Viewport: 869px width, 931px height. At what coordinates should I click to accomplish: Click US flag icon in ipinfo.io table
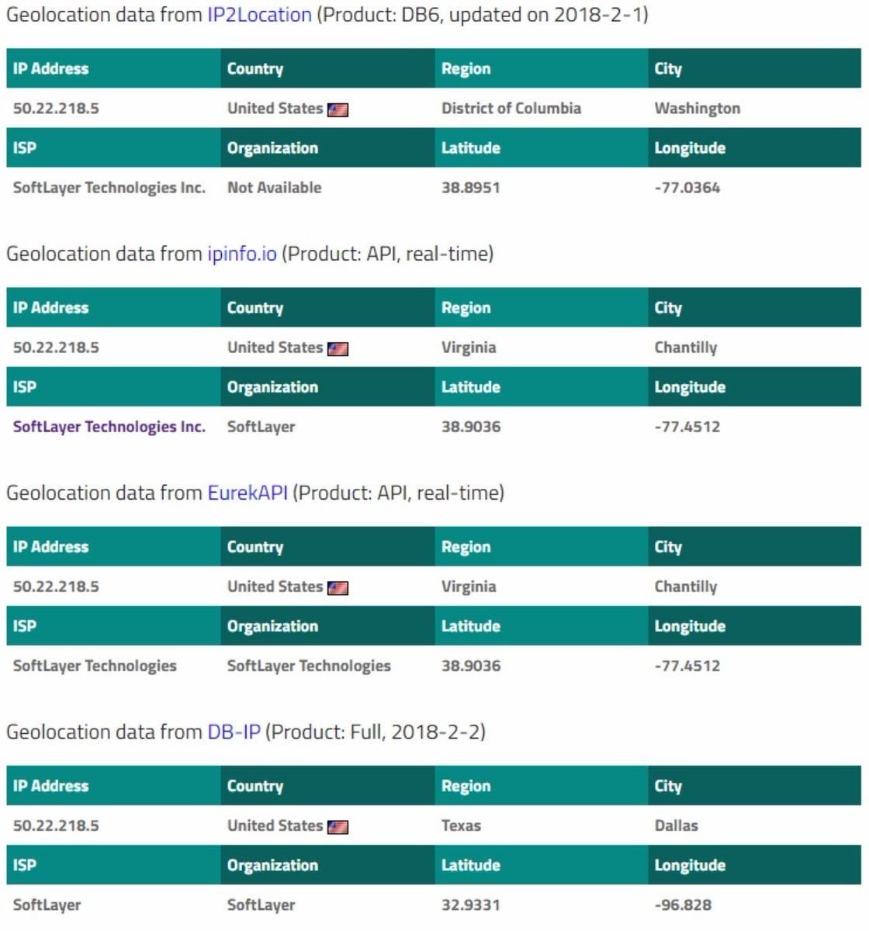click(x=338, y=349)
